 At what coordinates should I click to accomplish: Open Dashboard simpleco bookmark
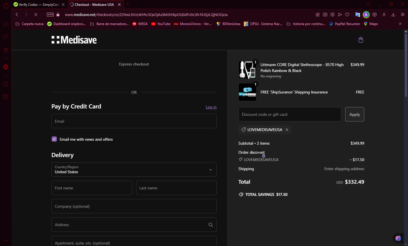pos(66,24)
